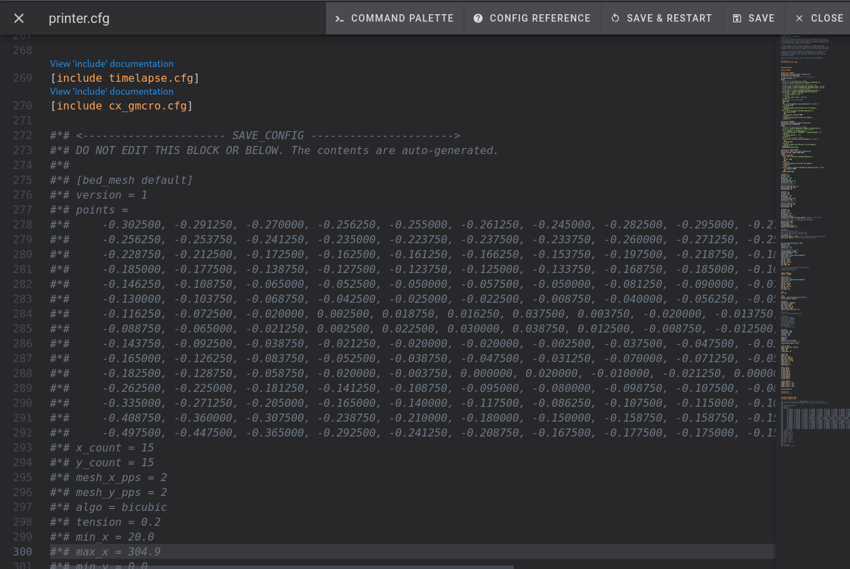Save the printer.cfg file
The image size is (850, 569).
753,18
